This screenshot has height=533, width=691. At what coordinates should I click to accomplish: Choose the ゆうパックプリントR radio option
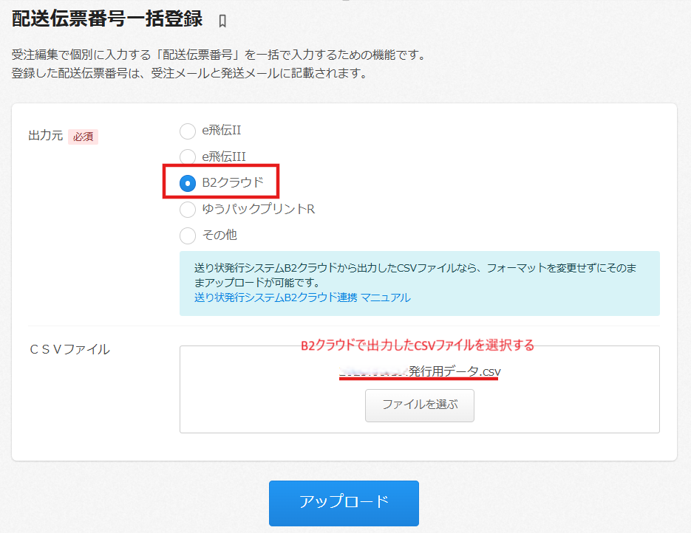point(188,210)
